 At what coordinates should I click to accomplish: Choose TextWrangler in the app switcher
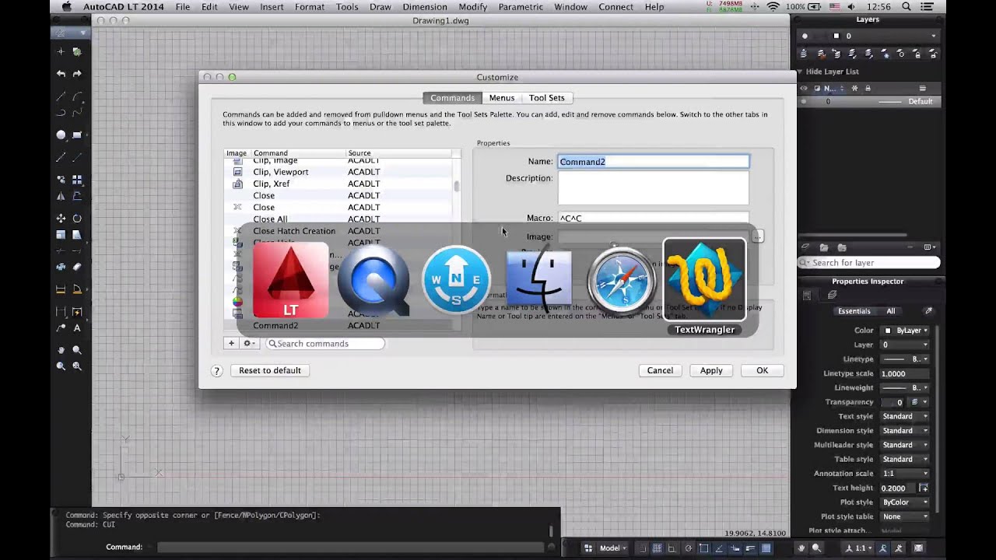click(x=704, y=279)
